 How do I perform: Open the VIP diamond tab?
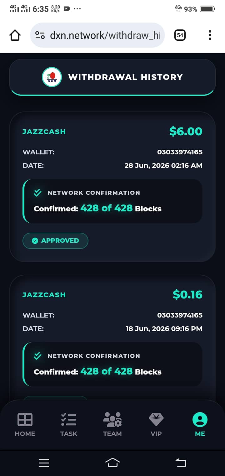click(156, 425)
